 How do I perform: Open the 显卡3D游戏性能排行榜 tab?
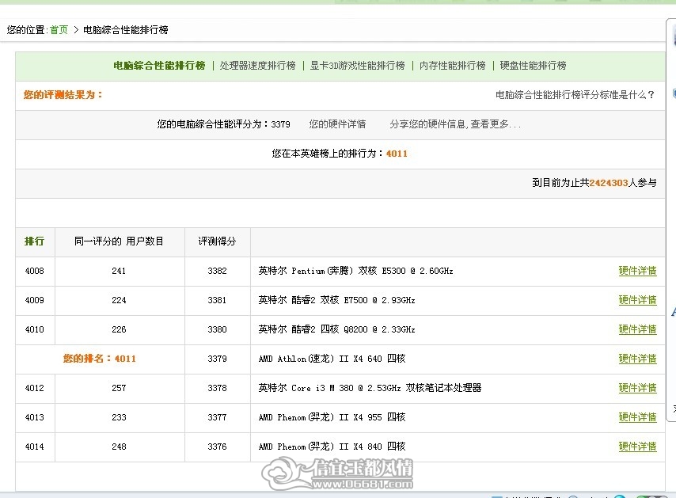click(x=358, y=66)
